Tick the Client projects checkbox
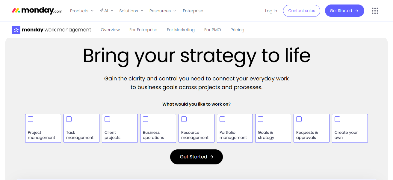 [x=107, y=119]
